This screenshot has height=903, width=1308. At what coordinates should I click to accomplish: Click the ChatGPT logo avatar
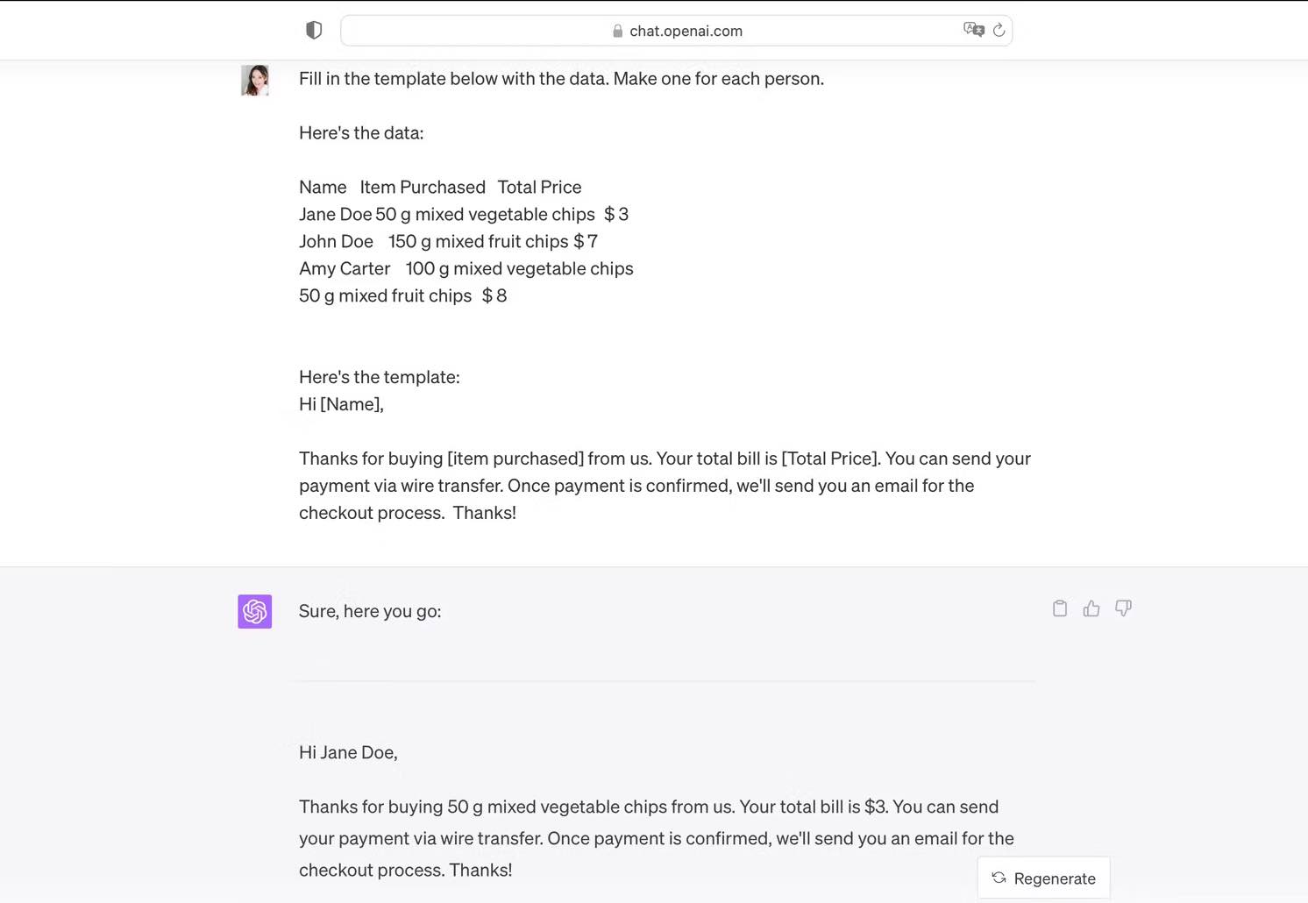coord(255,611)
